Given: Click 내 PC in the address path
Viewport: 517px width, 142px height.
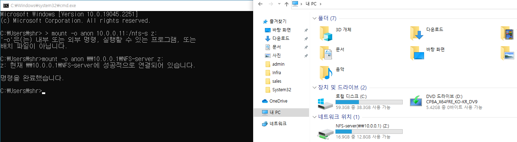Looking at the screenshot, I should [310, 4].
